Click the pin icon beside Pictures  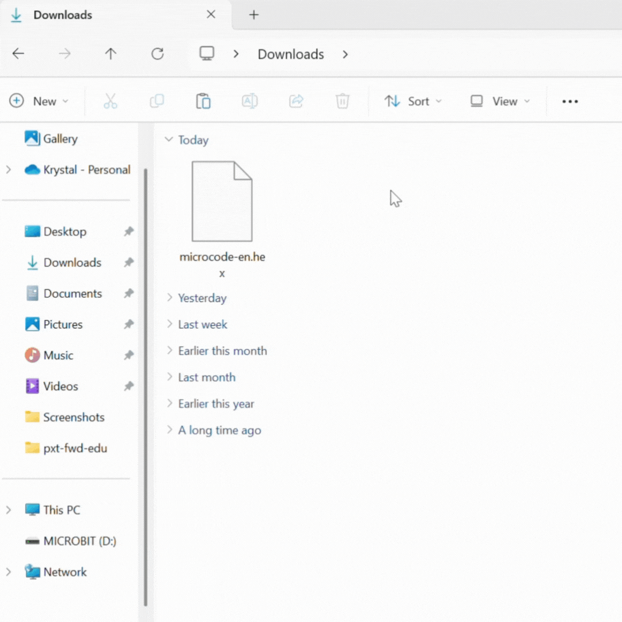(128, 324)
